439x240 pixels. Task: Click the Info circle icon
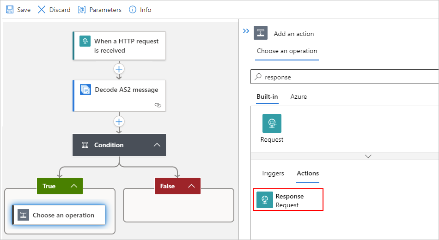133,10
